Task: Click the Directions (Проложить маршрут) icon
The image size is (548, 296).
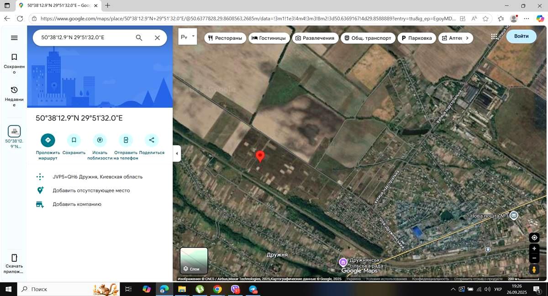Action: [x=47, y=140]
